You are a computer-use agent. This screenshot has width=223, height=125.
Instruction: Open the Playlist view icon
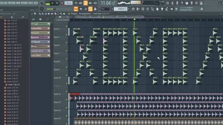coord(133,9)
